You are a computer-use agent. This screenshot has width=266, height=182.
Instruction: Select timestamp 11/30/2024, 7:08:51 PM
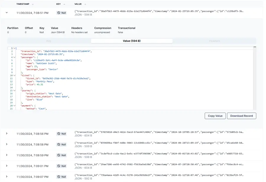(33, 13)
